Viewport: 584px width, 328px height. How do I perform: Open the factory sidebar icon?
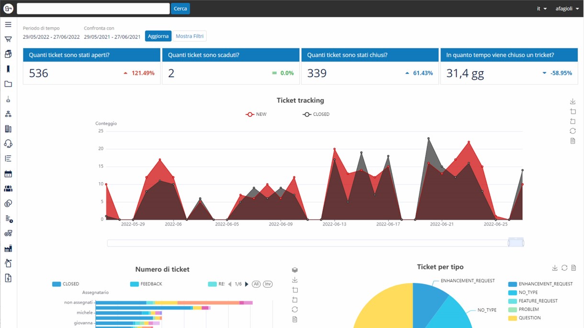(x=8, y=248)
